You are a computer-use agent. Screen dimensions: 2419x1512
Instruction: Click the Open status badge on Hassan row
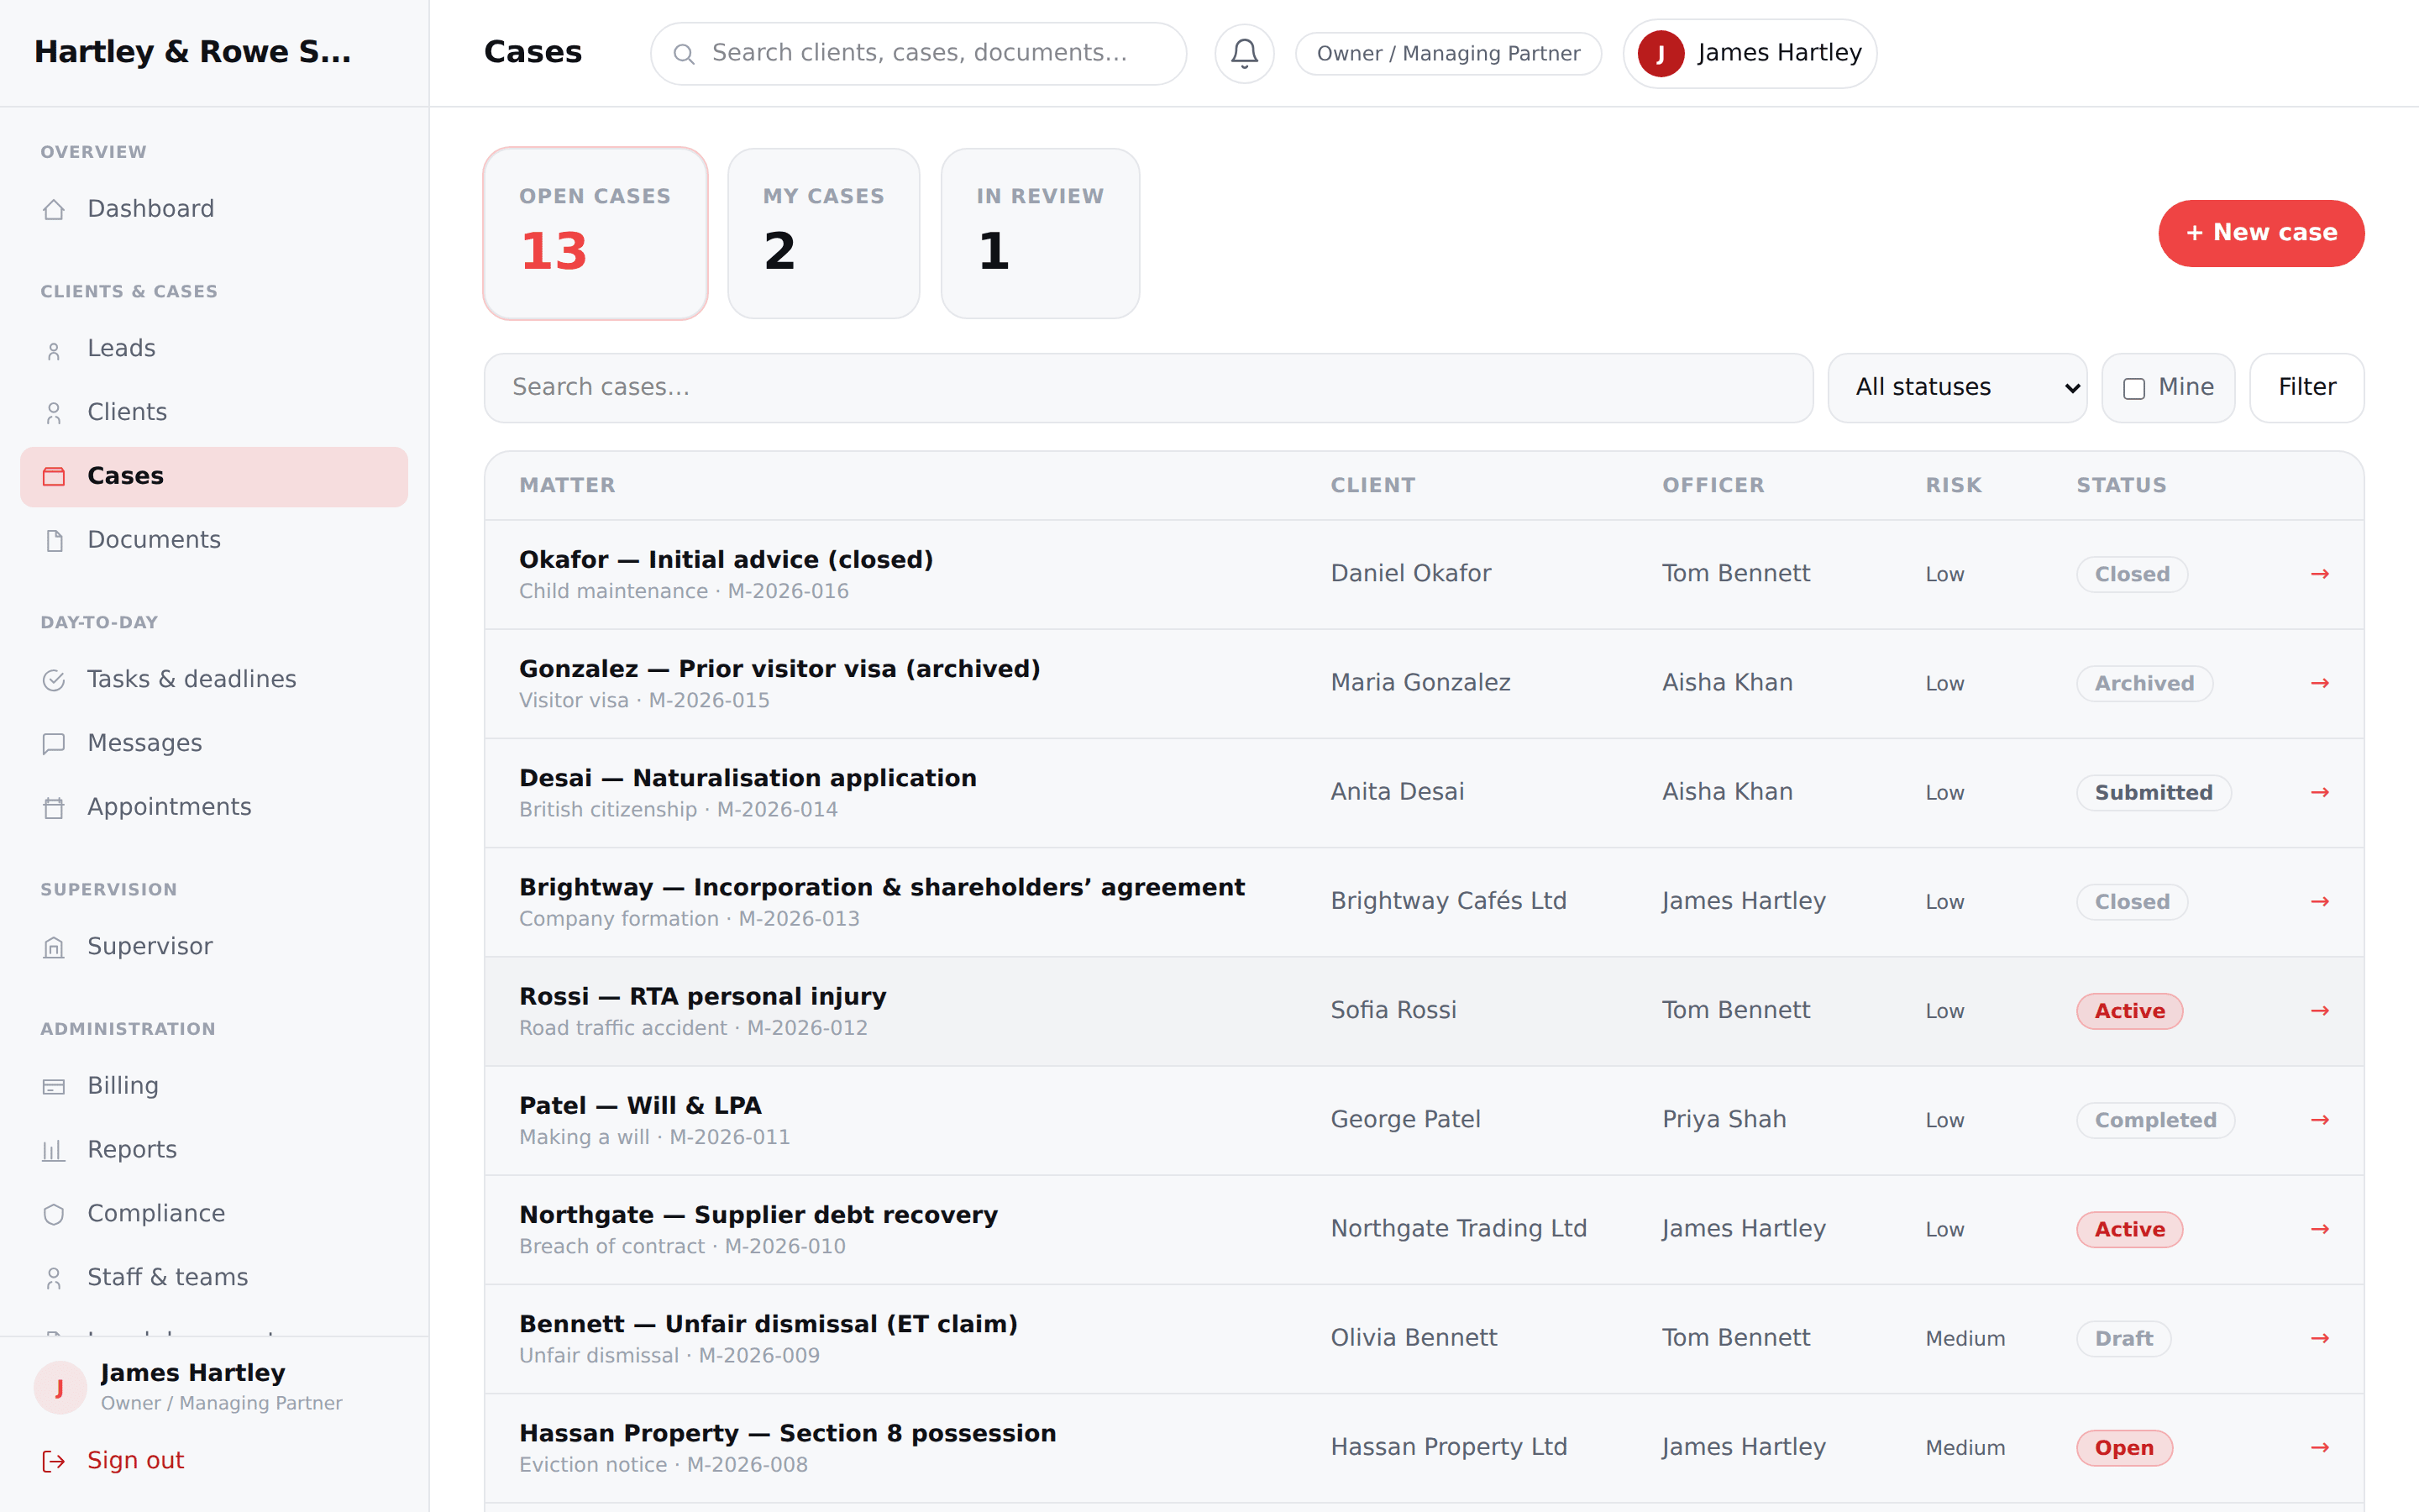click(2124, 1448)
